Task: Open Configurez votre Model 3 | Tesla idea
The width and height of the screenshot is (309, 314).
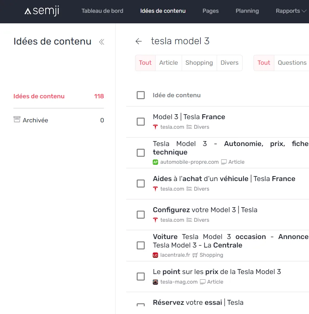Action: 205,210
